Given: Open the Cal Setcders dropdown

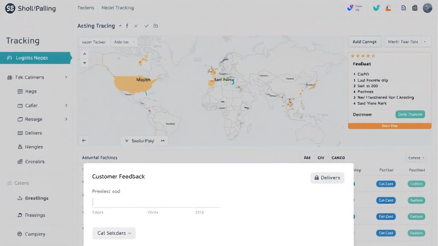Looking at the screenshot, I should click(114, 233).
